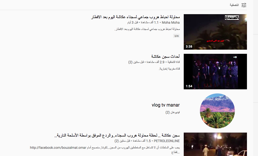Open the video titled أحداث سجن عكاشة
The width and height of the screenshot is (258, 156).
(x=165, y=56)
